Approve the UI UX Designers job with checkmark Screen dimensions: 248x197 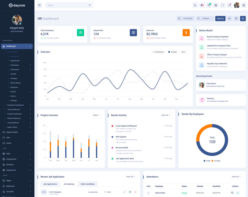tap(124, 192)
